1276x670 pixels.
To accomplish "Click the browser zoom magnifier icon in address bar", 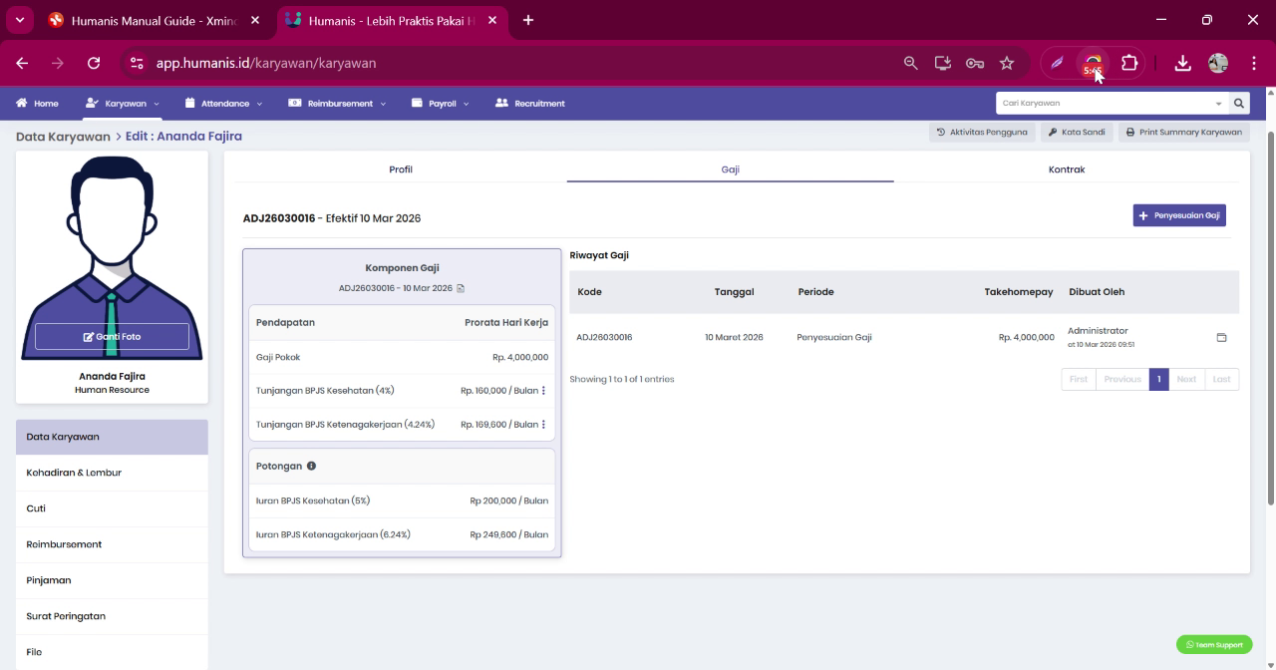I will pyautogui.click(x=910, y=63).
